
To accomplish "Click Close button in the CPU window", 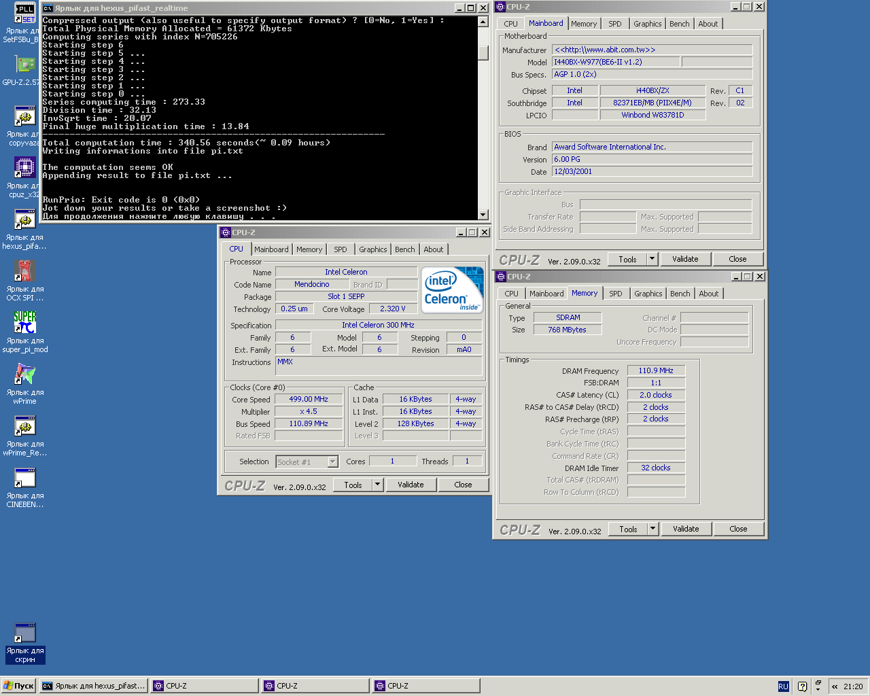I will pos(464,485).
